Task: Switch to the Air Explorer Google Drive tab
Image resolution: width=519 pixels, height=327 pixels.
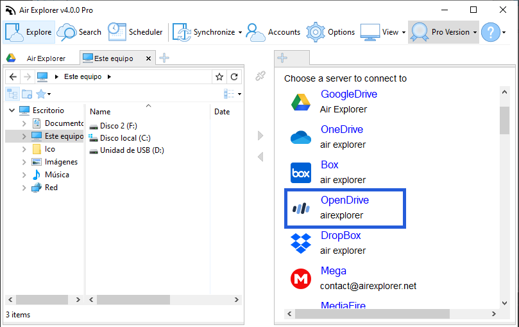Action: (40, 58)
